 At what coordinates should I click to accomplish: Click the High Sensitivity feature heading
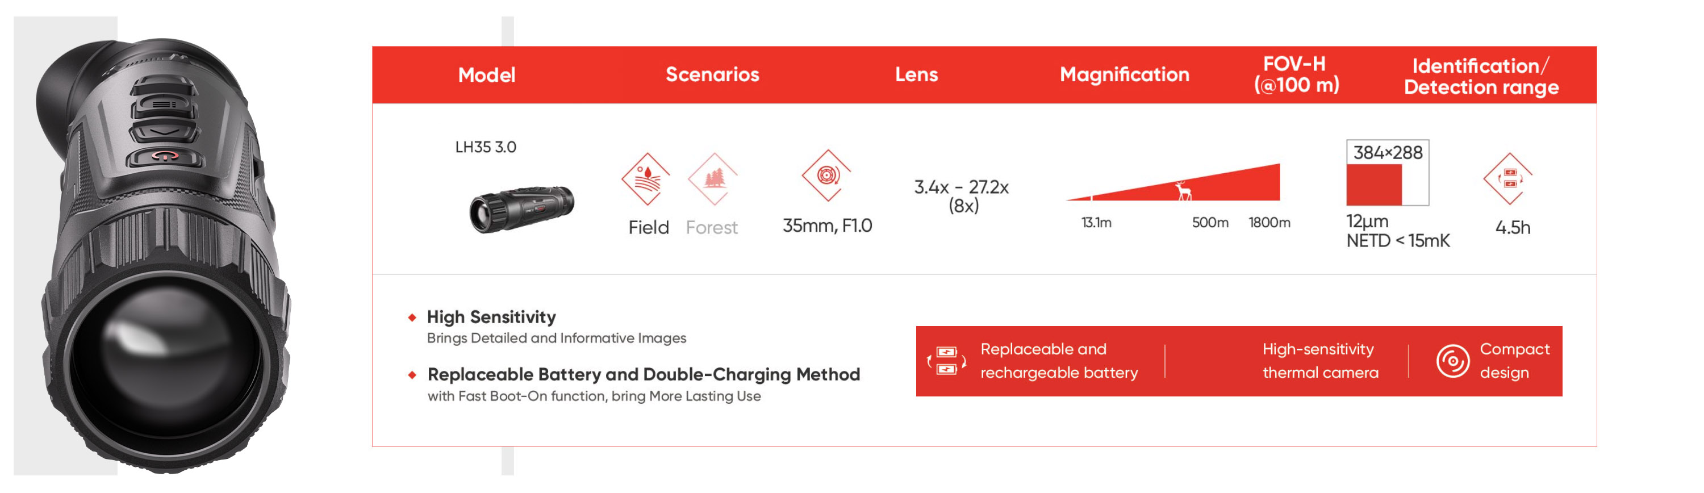[491, 317]
